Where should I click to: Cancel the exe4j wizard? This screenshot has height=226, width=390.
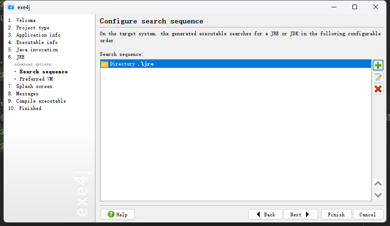(368, 215)
